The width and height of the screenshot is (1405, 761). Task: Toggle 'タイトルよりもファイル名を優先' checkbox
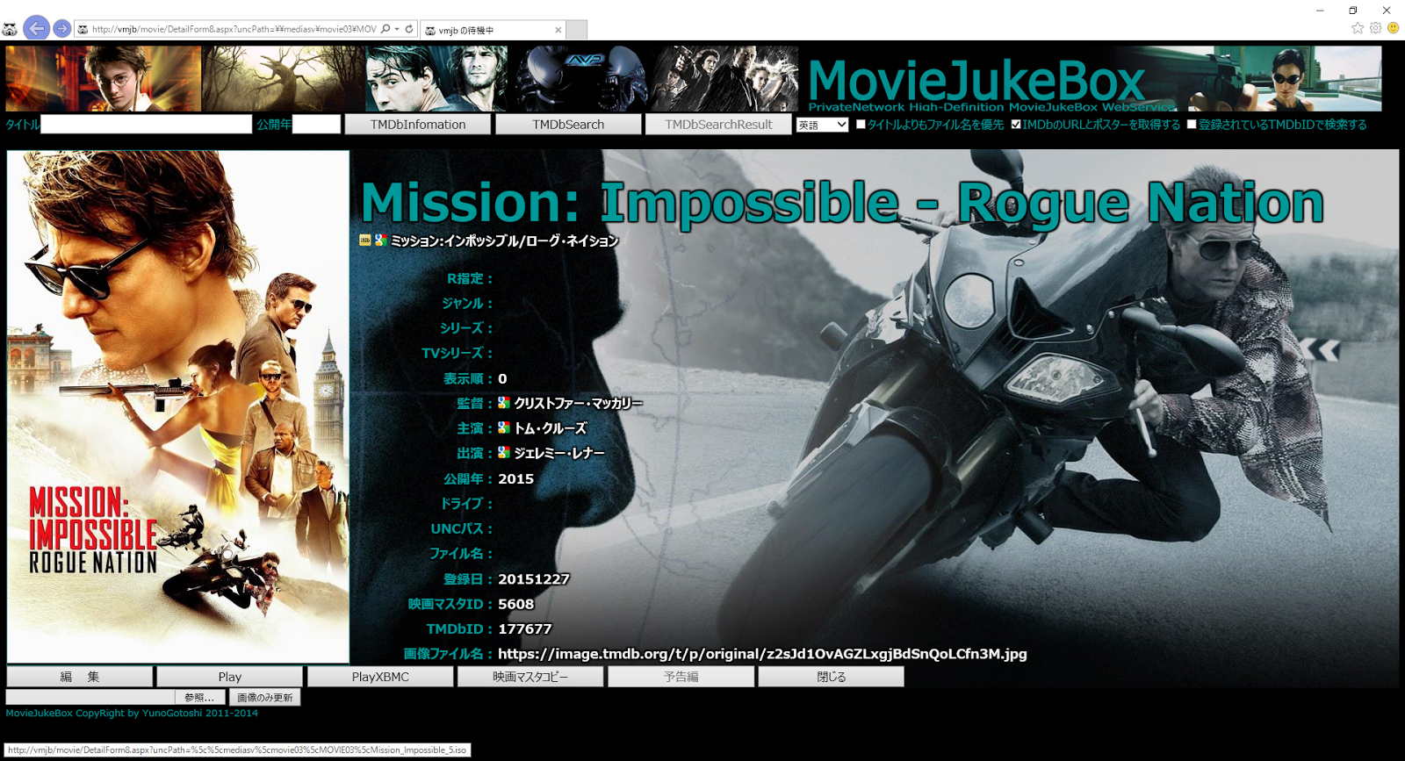[x=861, y=125]
